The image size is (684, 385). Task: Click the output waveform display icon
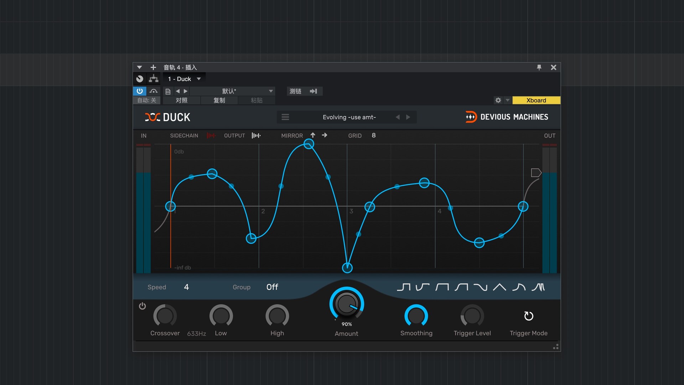pyautogui.click(x=256, y=135)
